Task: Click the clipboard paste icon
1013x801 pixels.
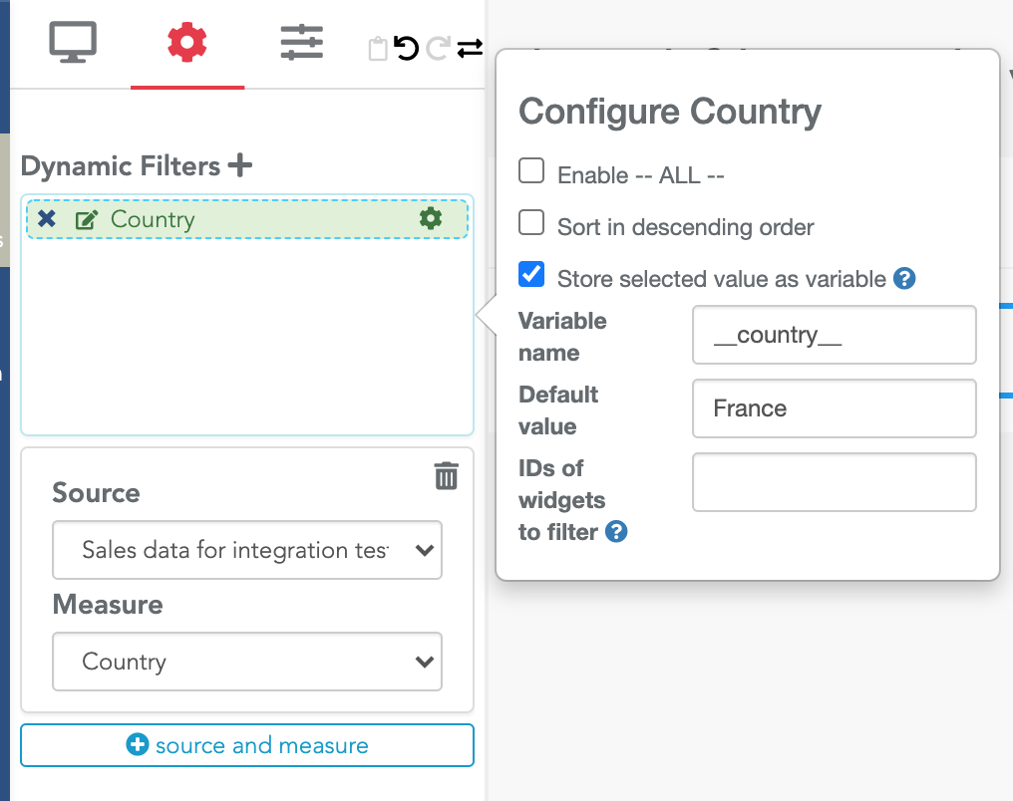Action: tap(378, 49)
